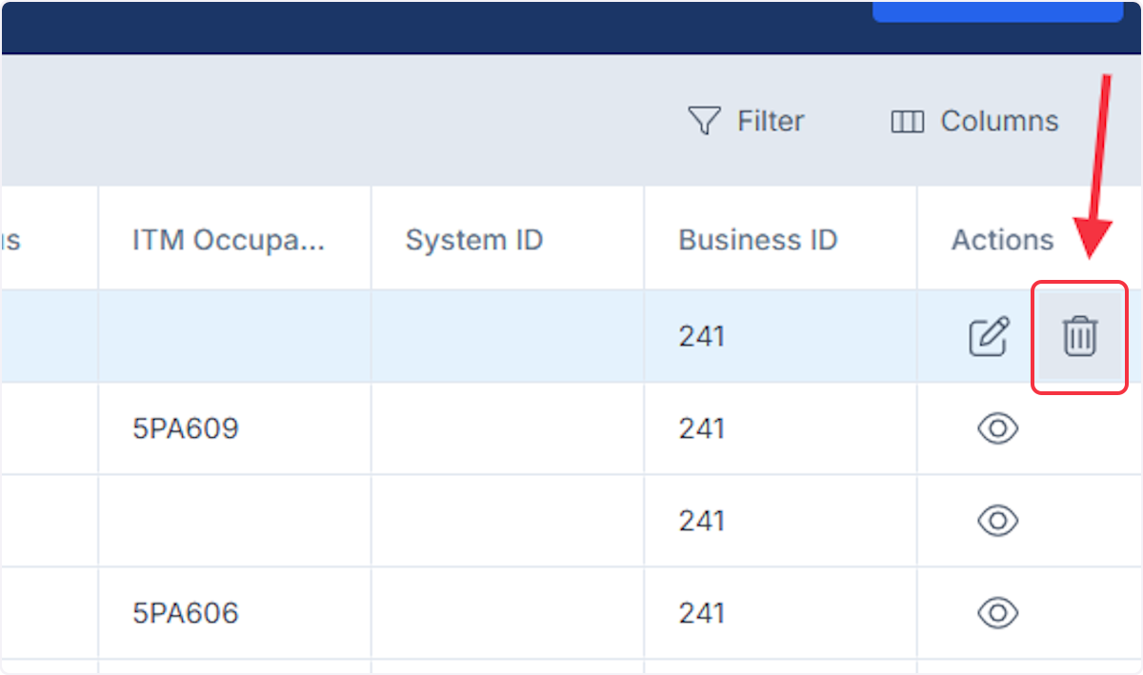
Task: Click the eye icon in the 5PA609 row
Action: point(998,429)
